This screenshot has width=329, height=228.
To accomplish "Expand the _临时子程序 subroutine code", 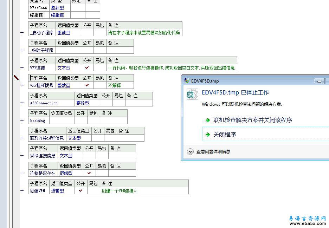I will 22,50.
